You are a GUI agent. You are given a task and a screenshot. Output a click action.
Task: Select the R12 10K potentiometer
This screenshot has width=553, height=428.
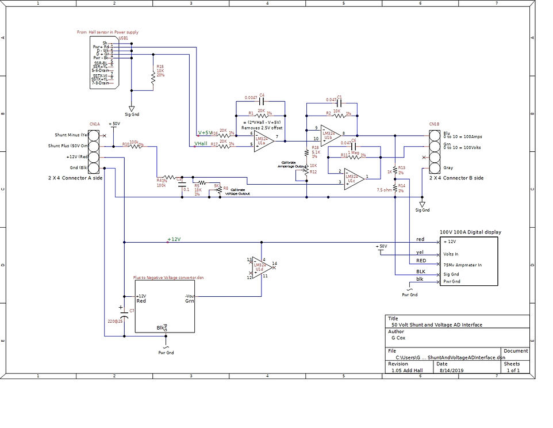(x=306, y=171)
